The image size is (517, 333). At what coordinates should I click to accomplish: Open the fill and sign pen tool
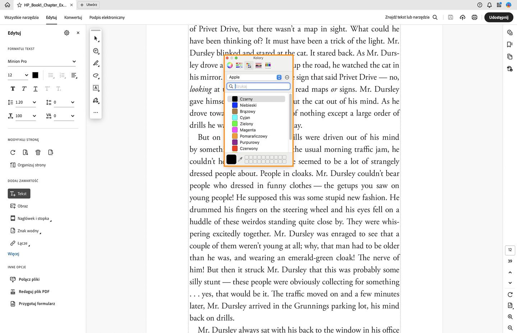tap(96, 100)
